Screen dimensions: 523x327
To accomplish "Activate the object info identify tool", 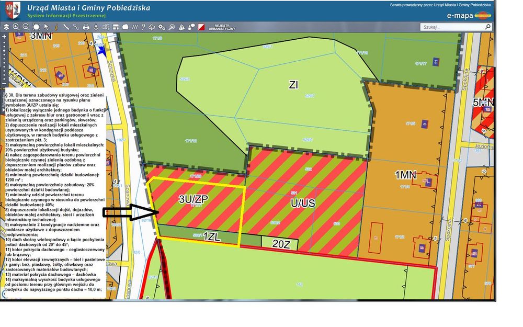I will point(56,27).
